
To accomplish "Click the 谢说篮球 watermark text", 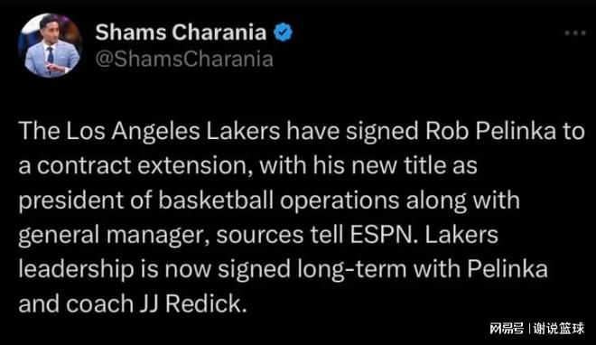I will point(558,328).
